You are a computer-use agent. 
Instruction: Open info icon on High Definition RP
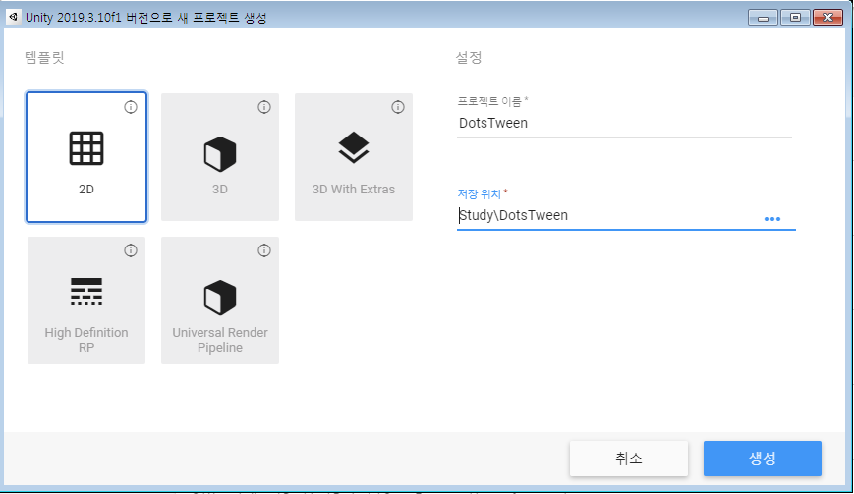coord(131,250)
